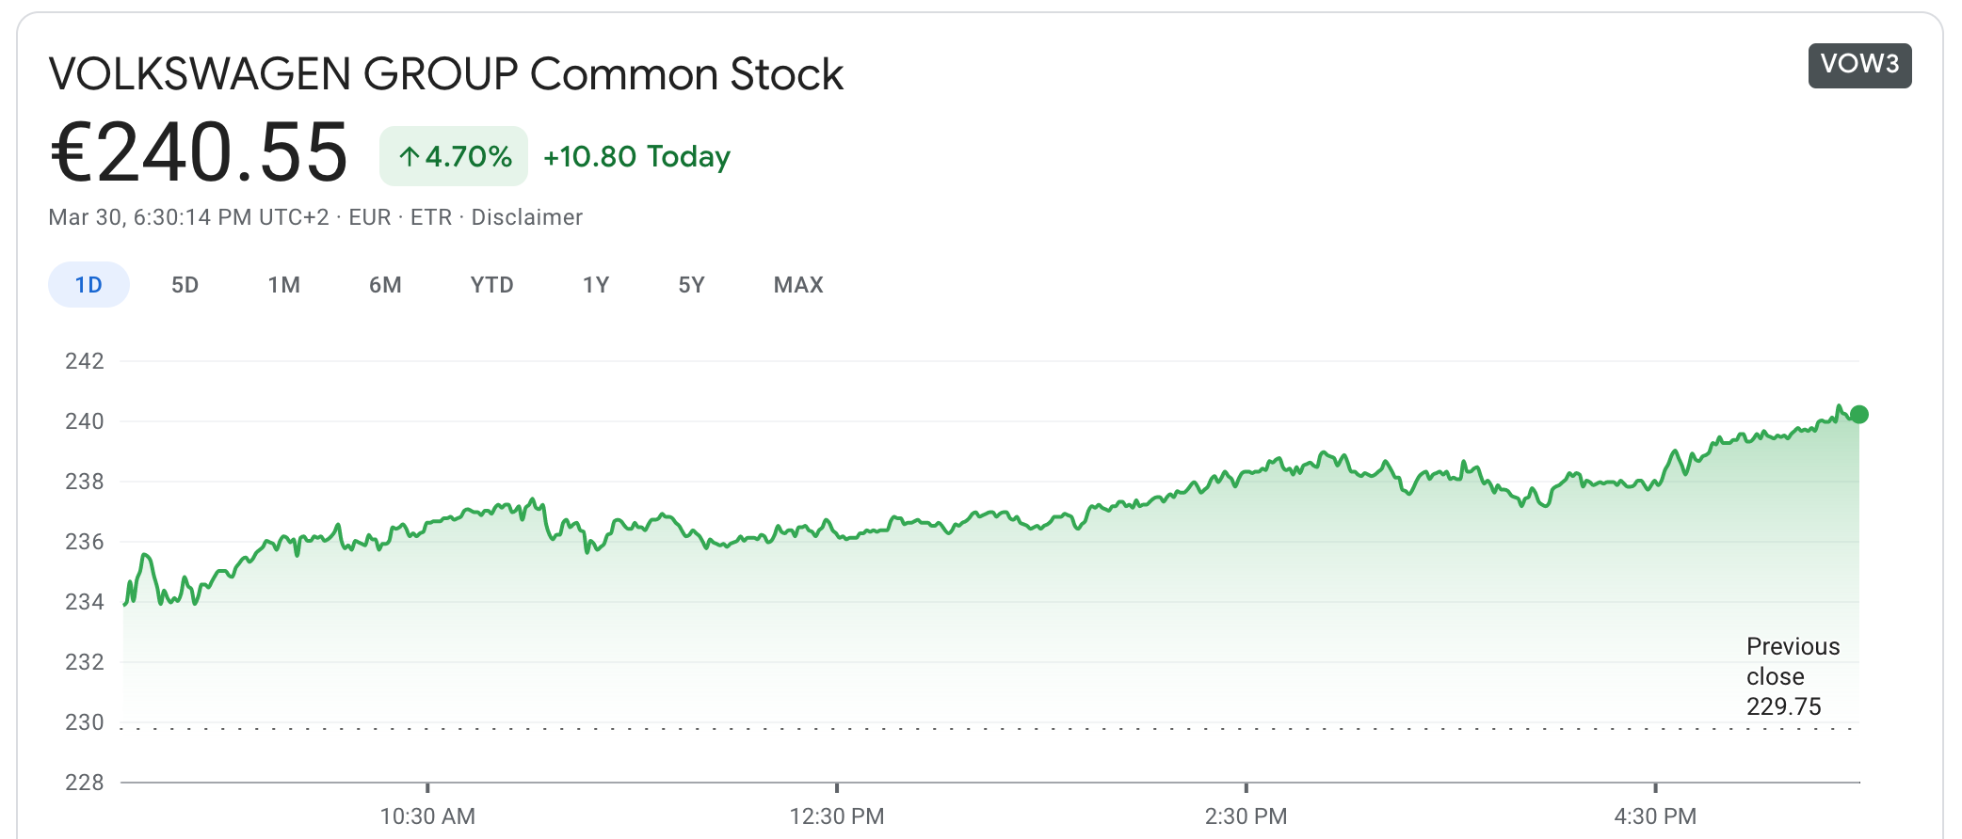1962x839 pixels.
Task: Click the €240.55 stock price
Action: (x=199, y=152)
